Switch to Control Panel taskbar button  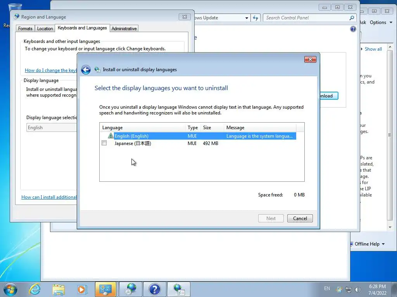(105, 289)
